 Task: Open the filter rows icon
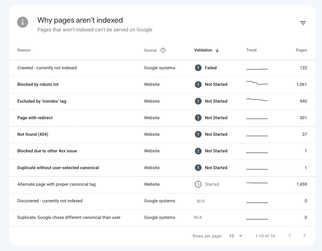tap(303, 23)
